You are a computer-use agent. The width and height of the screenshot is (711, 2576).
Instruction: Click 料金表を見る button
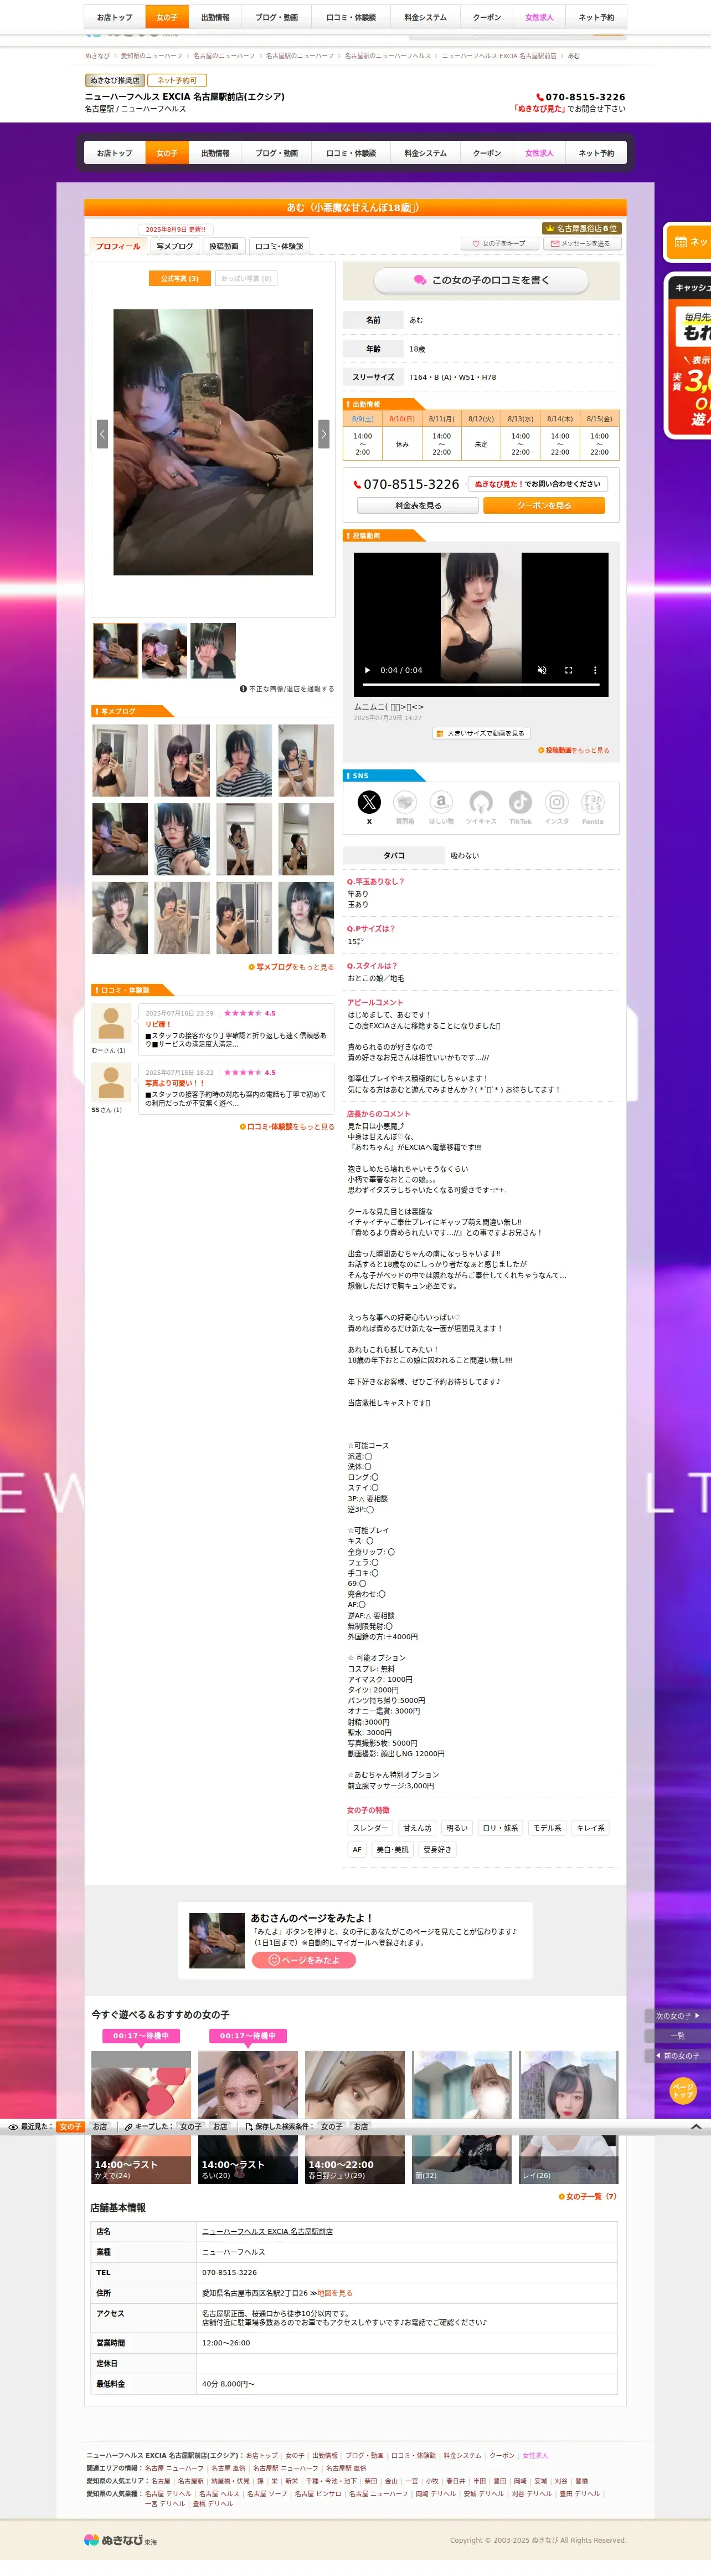(419, 506)
